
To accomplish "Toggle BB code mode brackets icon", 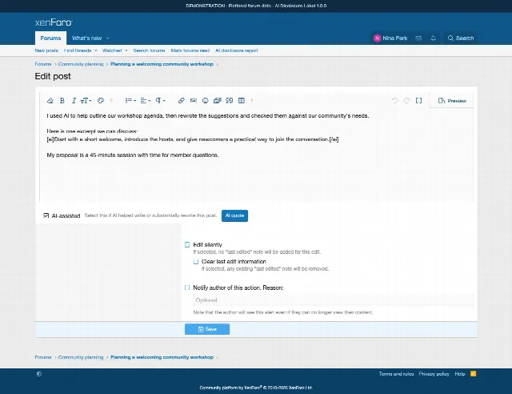I will pyautogui.click(x=418, y=101).
